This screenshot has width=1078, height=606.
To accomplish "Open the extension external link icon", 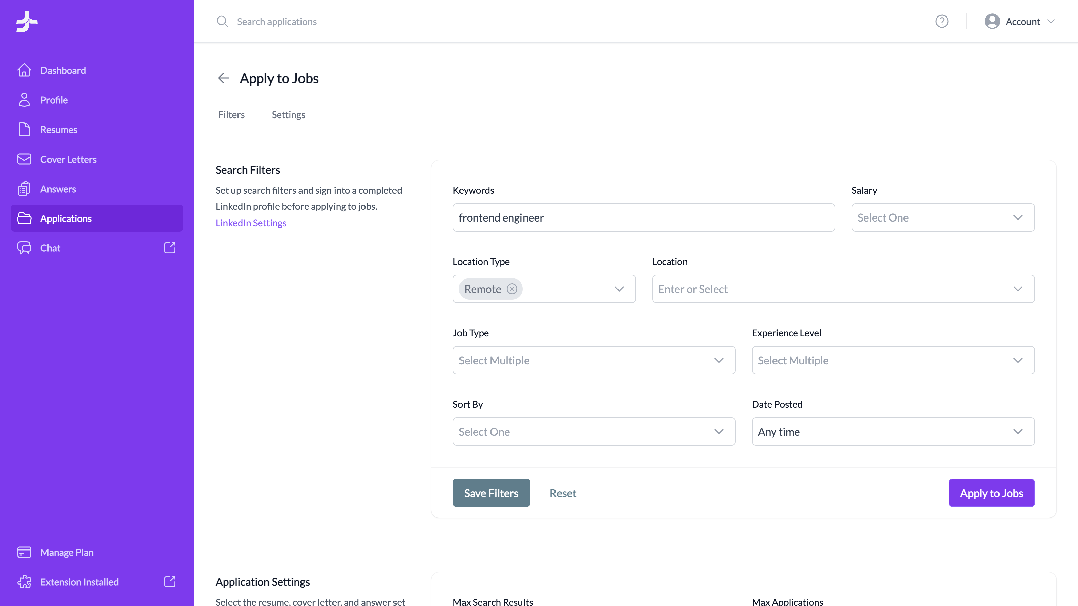I will click(169, 582).
